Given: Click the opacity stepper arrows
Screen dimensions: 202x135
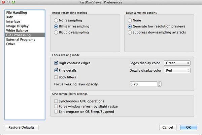Looking at the screenshot, I should click(x=160, y=84).
